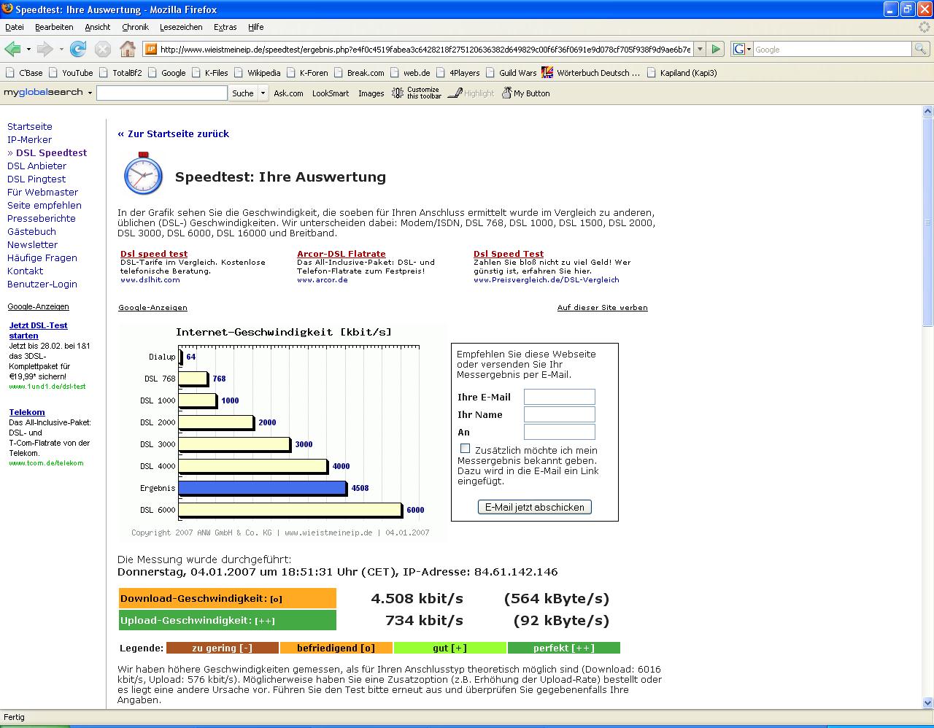Image resolution: width=934 pixels, height=728 pixels.
Task: Open the C'Base bookmark
Action: 24,73
